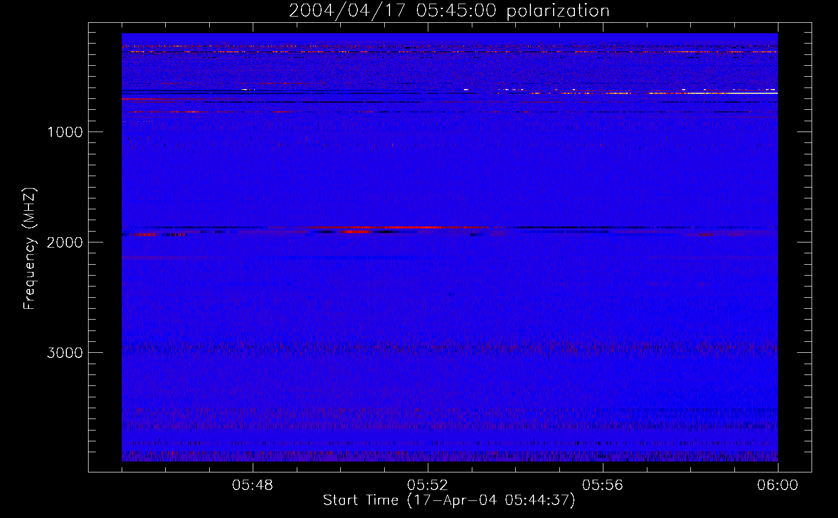Click the "05:48" time tick label
Viewport: 838px width, 518px height.
coord(253,485)
